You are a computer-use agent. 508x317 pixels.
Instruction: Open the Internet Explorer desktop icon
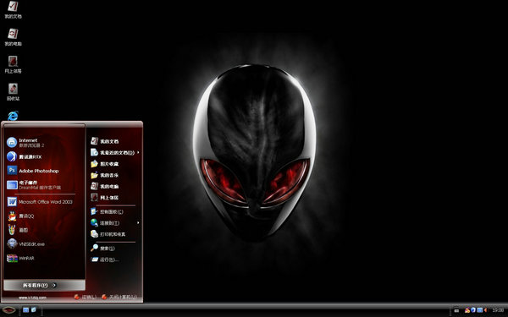(13, 116)
